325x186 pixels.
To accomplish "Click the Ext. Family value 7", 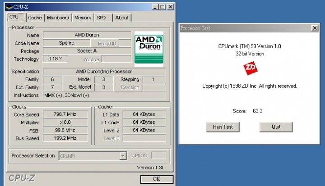I will click(x=52, y=87).
